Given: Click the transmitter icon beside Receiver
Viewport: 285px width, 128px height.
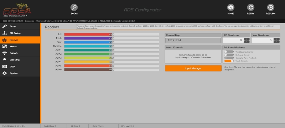Looking at the screenshot, I should [x=5, y=40].
